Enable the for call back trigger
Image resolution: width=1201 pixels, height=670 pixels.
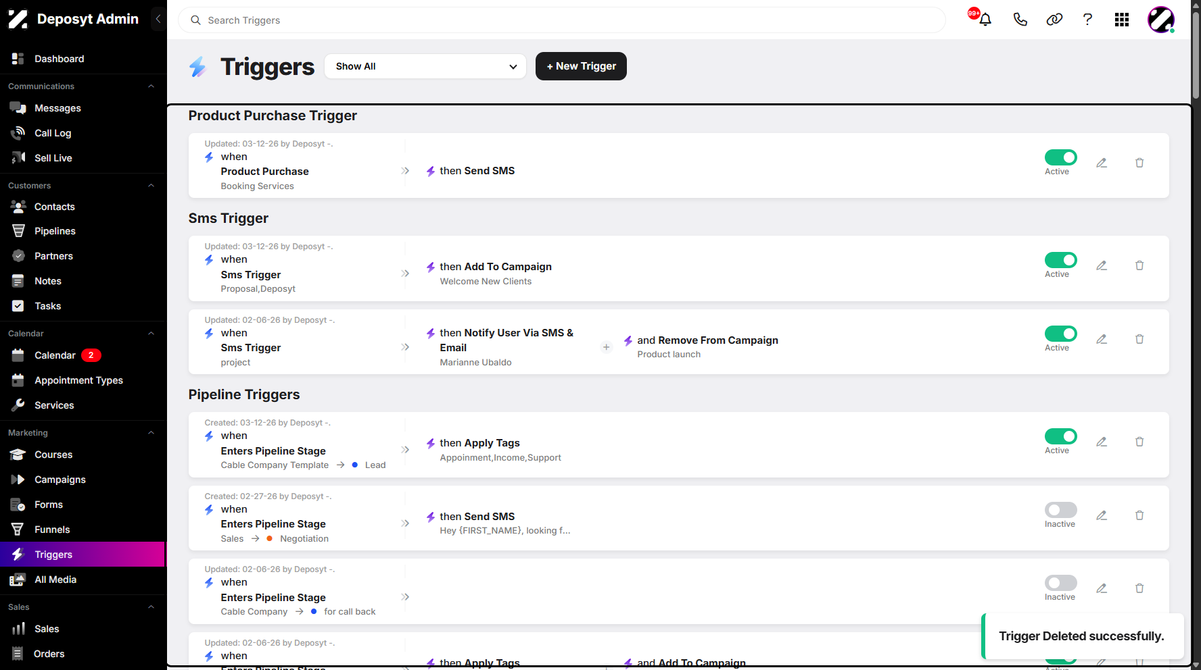pyautogui.click(x=1060, y=583)
